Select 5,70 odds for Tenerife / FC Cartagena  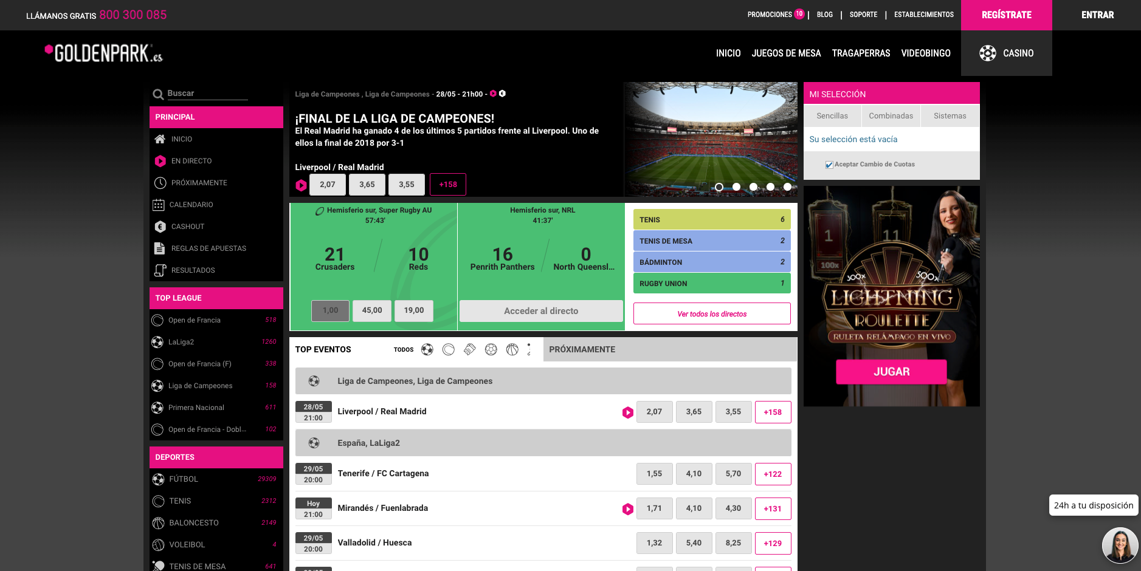point(733,474)
